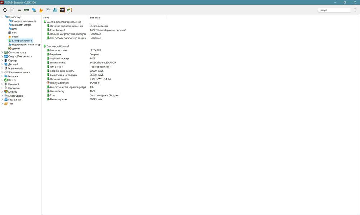
Task: Click the user silhouette icon in the toolbar
Action: 55,10
